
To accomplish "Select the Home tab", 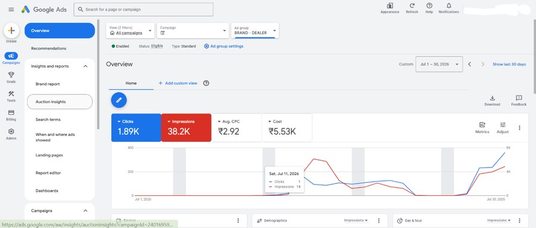I will pyautogui.click(x=131, y=83).
